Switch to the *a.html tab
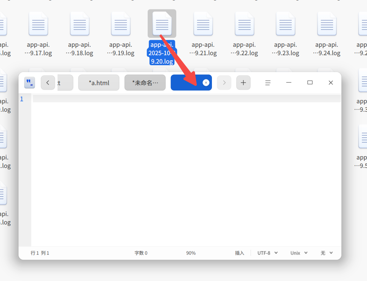Image resolution: width=367 pixels, height=281 pixels. point(99,83)
